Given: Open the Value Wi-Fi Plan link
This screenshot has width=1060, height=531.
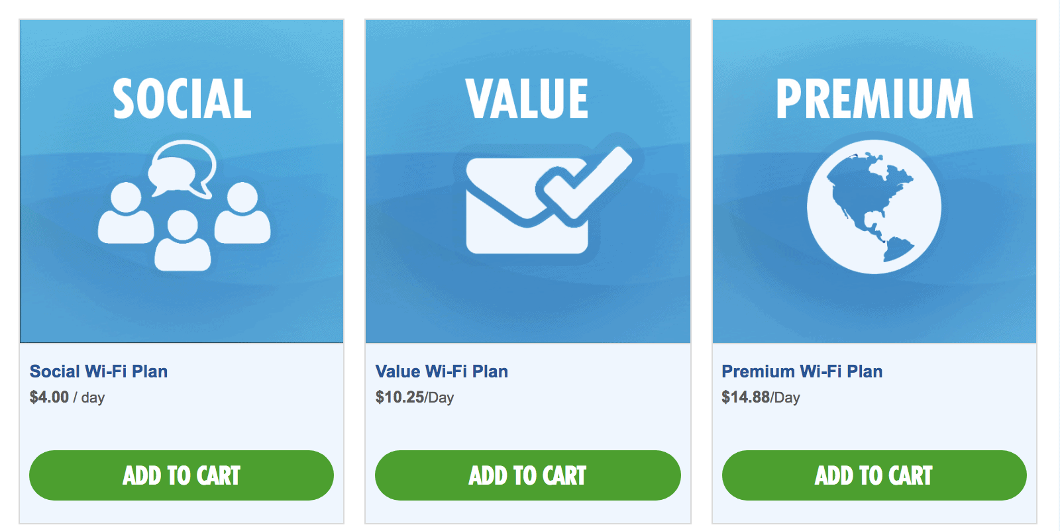Looking at the screenshot, I should coord(442,371).
